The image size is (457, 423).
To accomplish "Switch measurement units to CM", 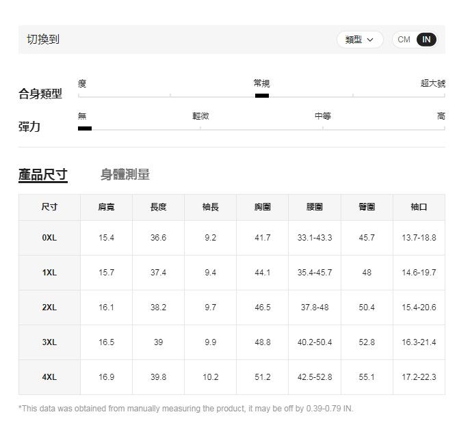I will coord(404,40).
